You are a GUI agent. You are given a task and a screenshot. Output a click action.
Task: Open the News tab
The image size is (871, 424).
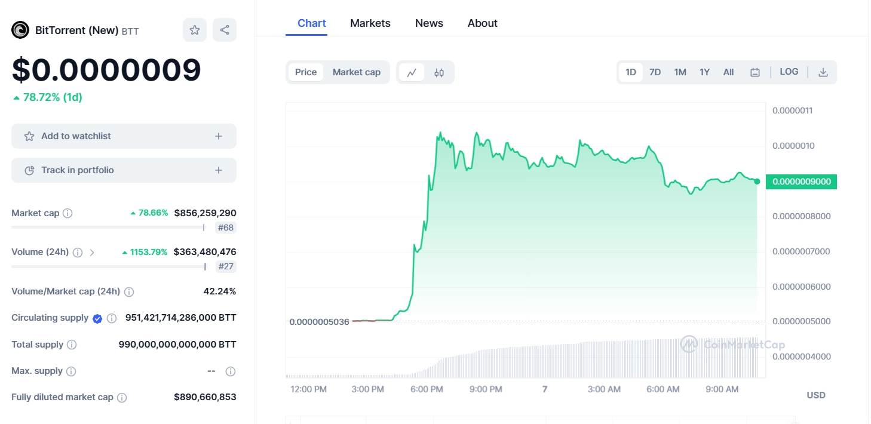coord(429,23)
